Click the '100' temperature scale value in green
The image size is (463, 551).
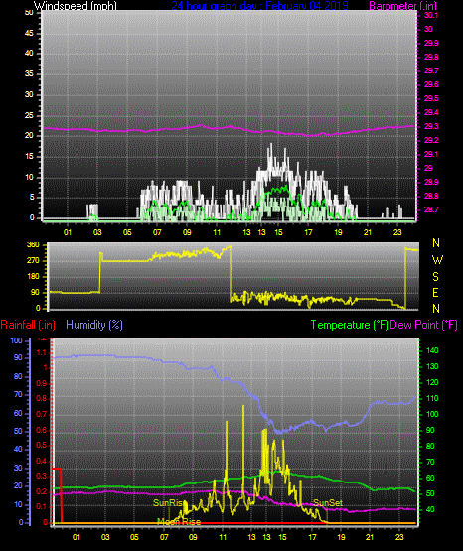(432, 414)
